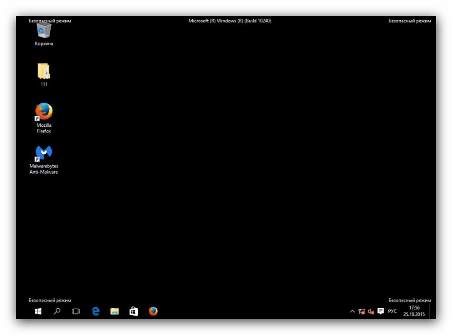Select the Malwarebytes Anti-Malware shortcut icon
452x335 pixels.
coord(44,153)
